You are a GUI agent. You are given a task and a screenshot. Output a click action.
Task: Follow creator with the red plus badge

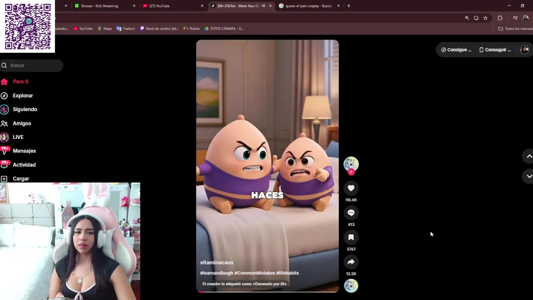tap(351, 172)
